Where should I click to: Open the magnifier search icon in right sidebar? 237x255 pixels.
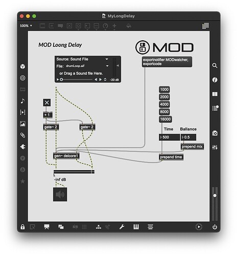tap(215, 65)
